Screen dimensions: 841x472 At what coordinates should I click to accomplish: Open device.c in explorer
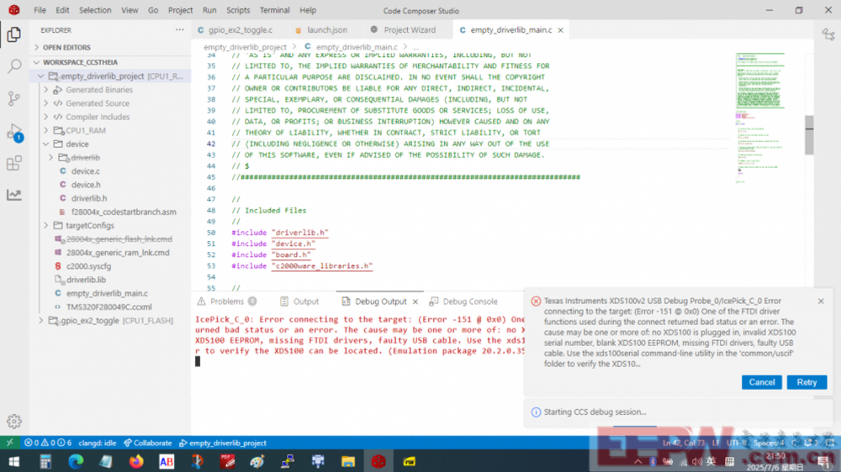click(86, 170)
